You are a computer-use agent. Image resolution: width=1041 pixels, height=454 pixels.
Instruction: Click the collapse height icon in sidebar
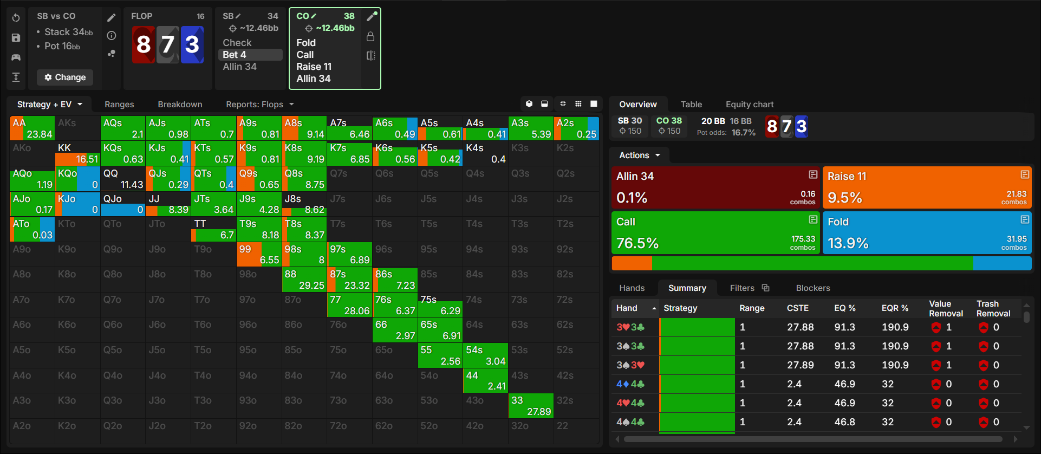(x=16, y=77)
